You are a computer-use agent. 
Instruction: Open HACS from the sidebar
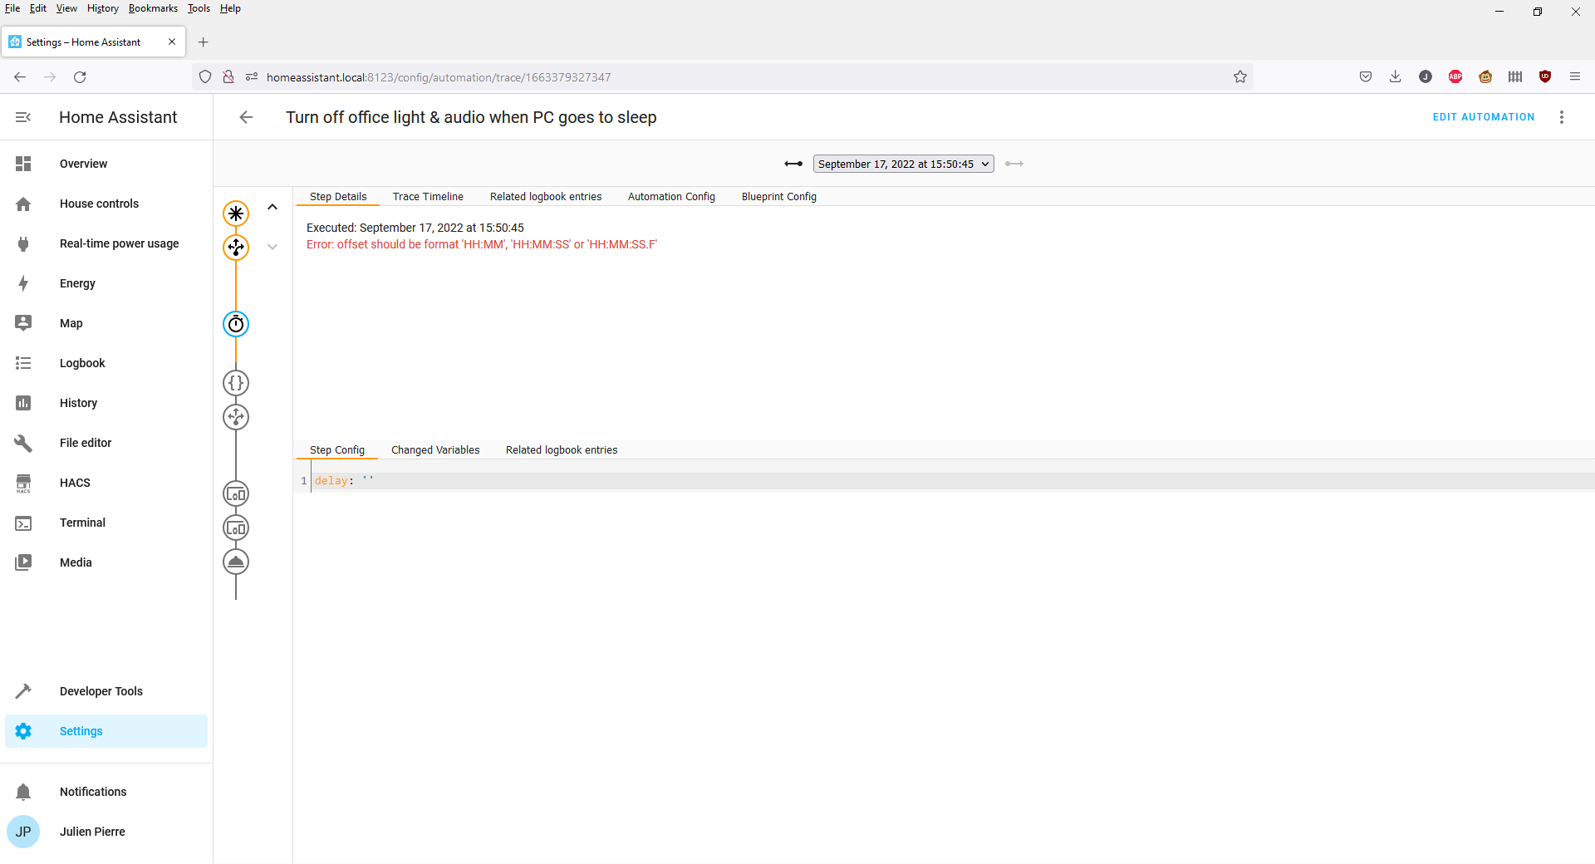75,483
